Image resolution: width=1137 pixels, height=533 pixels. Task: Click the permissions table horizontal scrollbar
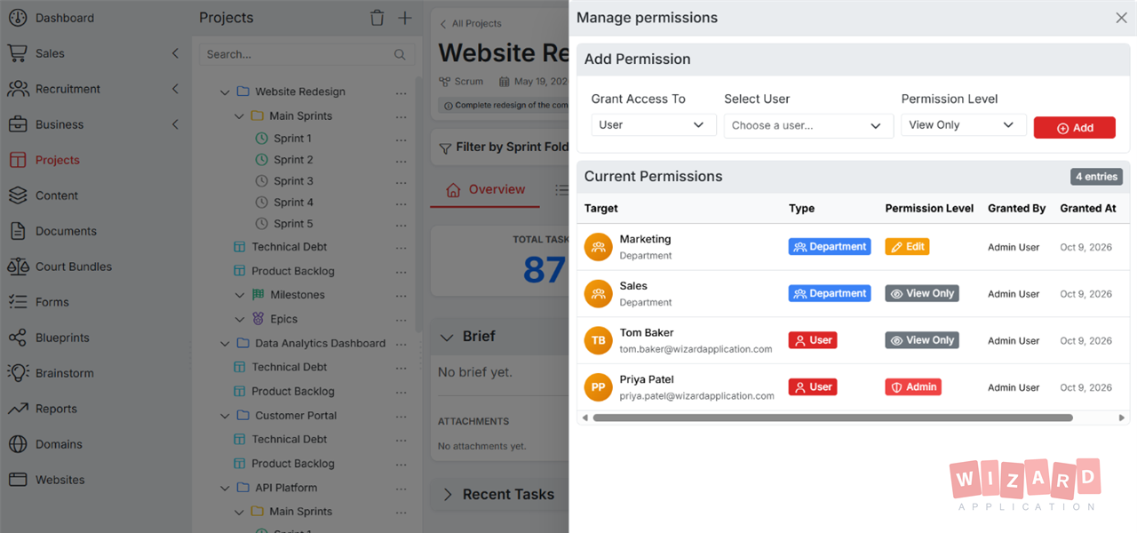[x=833, y=418]
